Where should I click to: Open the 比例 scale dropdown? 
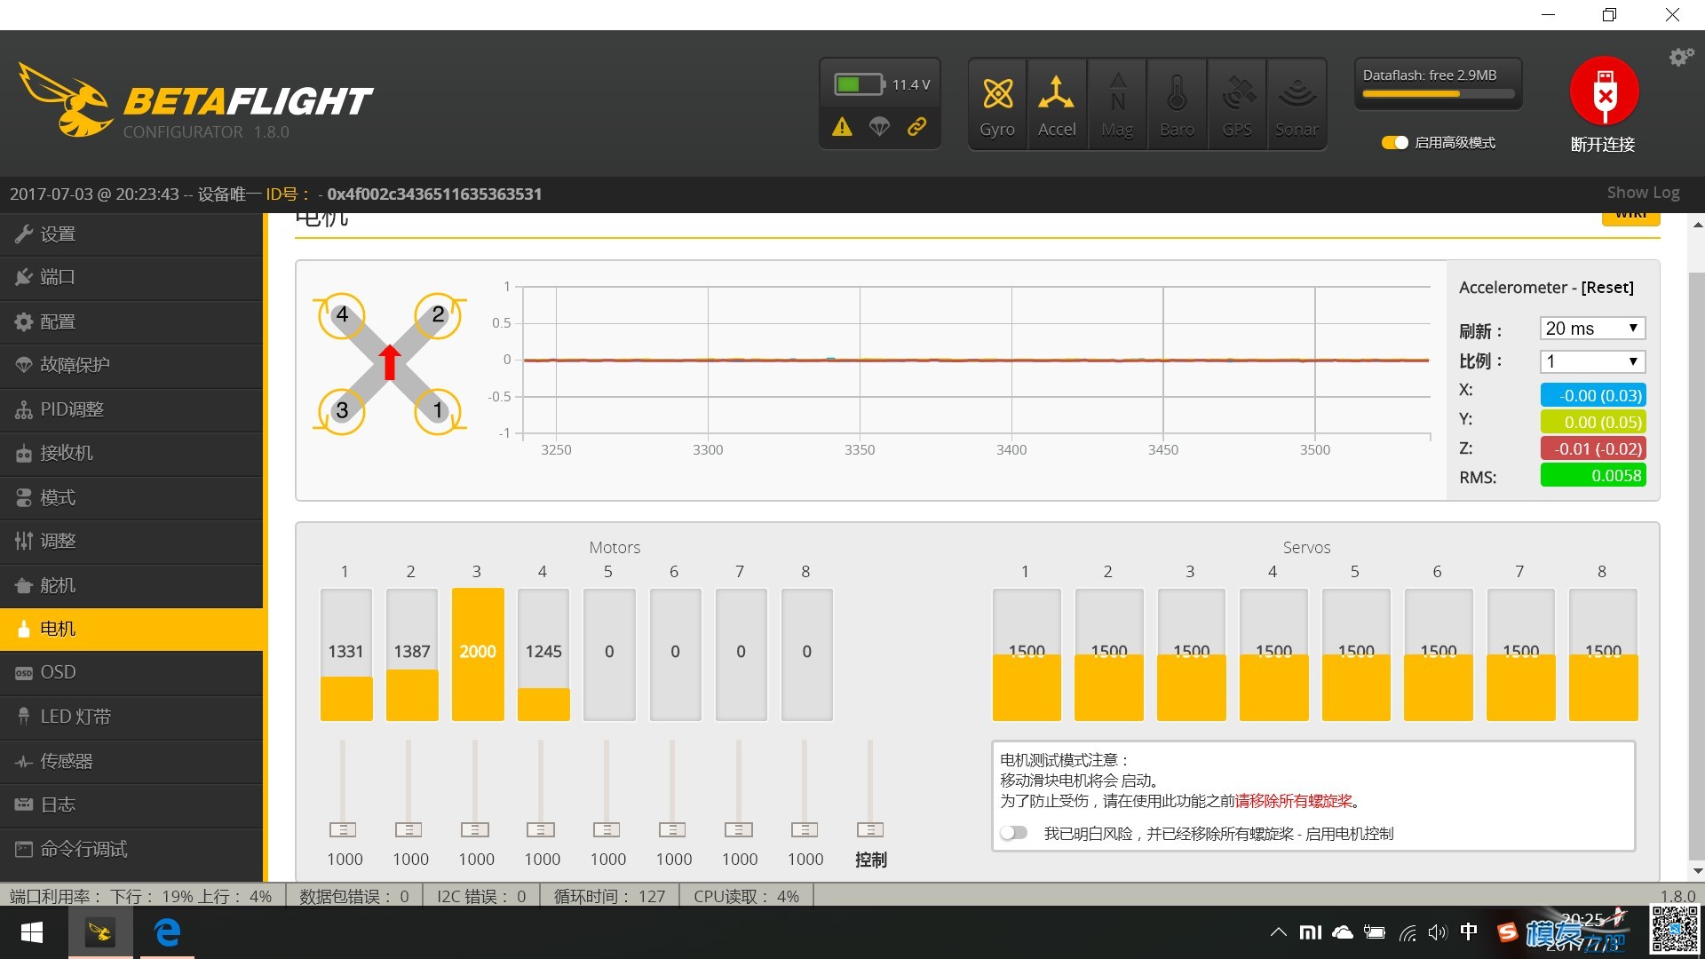pos(1592,361)
